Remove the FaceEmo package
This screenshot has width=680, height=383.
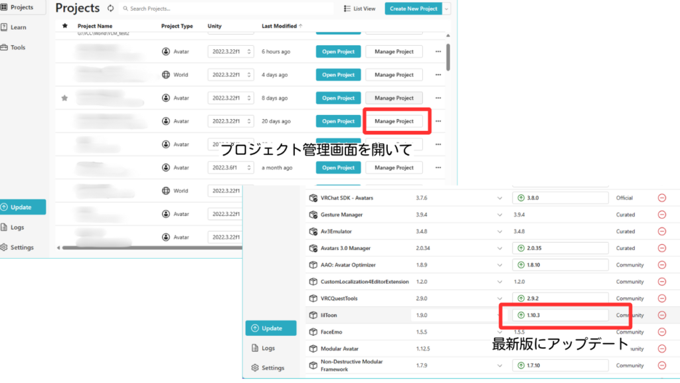(662, 332)
